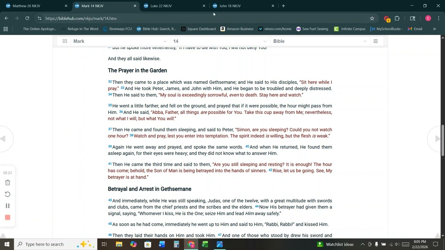Open the hamburger menu on Bible Hub toolbar
Screen dimensions: 445x250
pyautogui.click(x=375, y=41)
